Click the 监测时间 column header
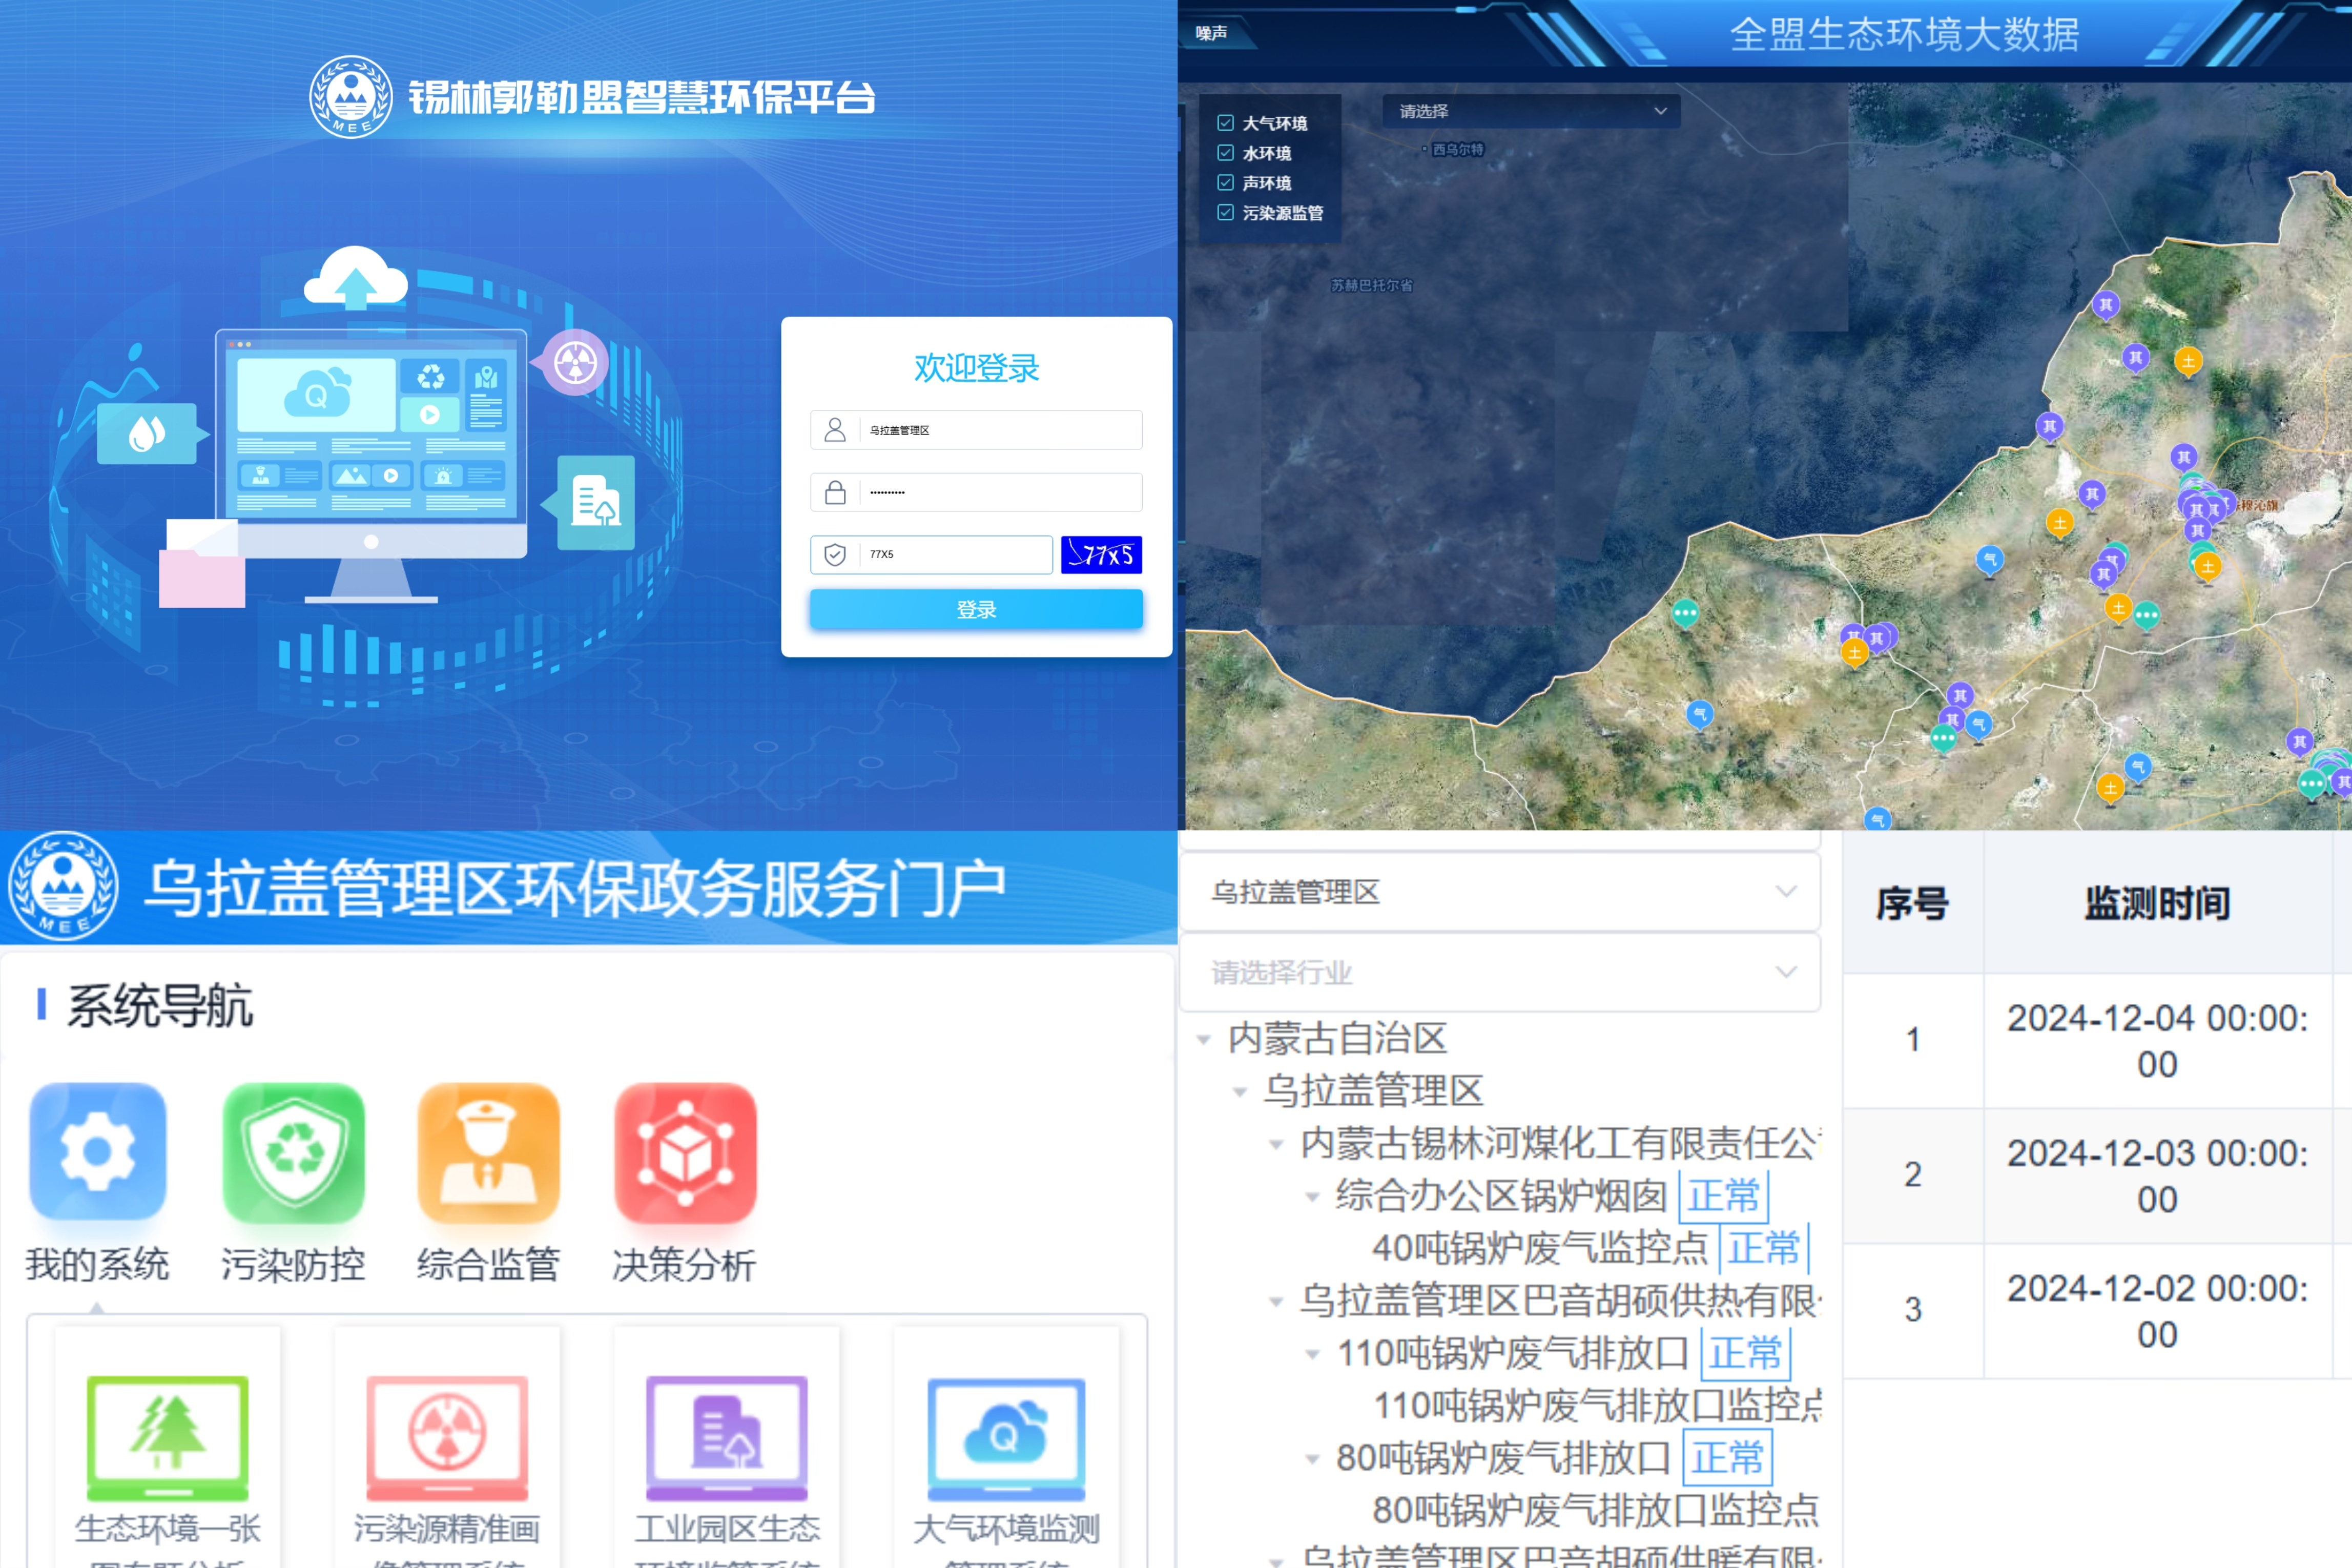The image size is (2352, 1568). tap(2157, 903)
